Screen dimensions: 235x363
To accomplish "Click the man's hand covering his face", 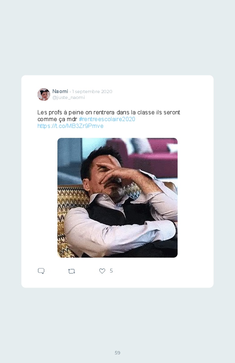I will (113, 170).
